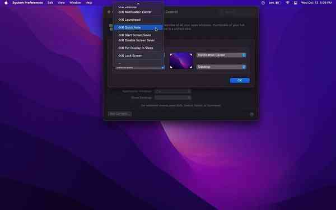This screenshot has width=336, height=210.
Task: Click the date and time display
Action: 316,3
